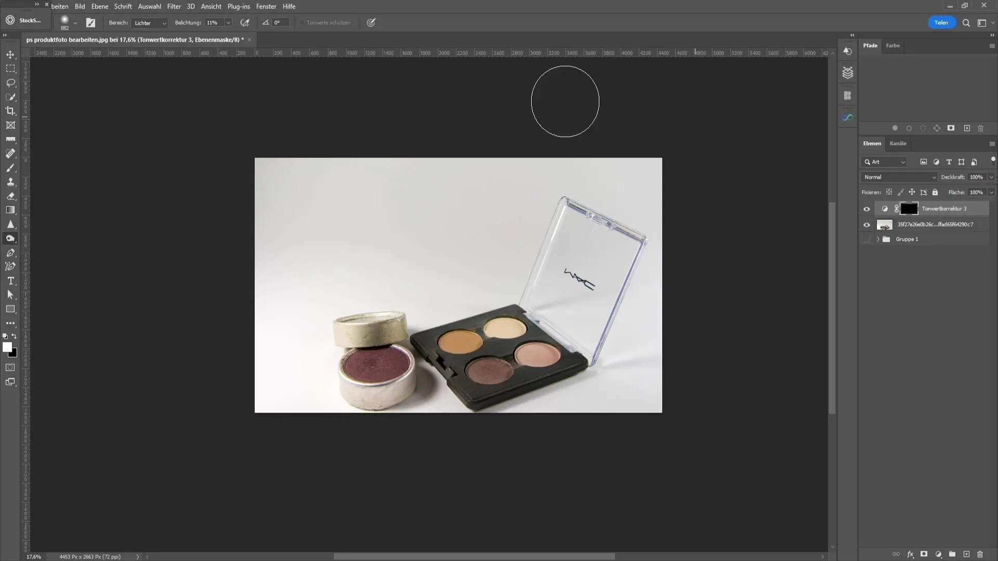
Task: Open the Filter menu
Action: [x=174, y=6]
